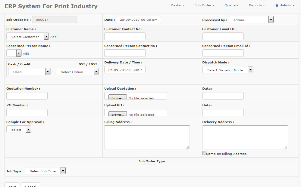Open the Reports menu
The width and height of the screenshot is (301, 187).
coord(257,5)
